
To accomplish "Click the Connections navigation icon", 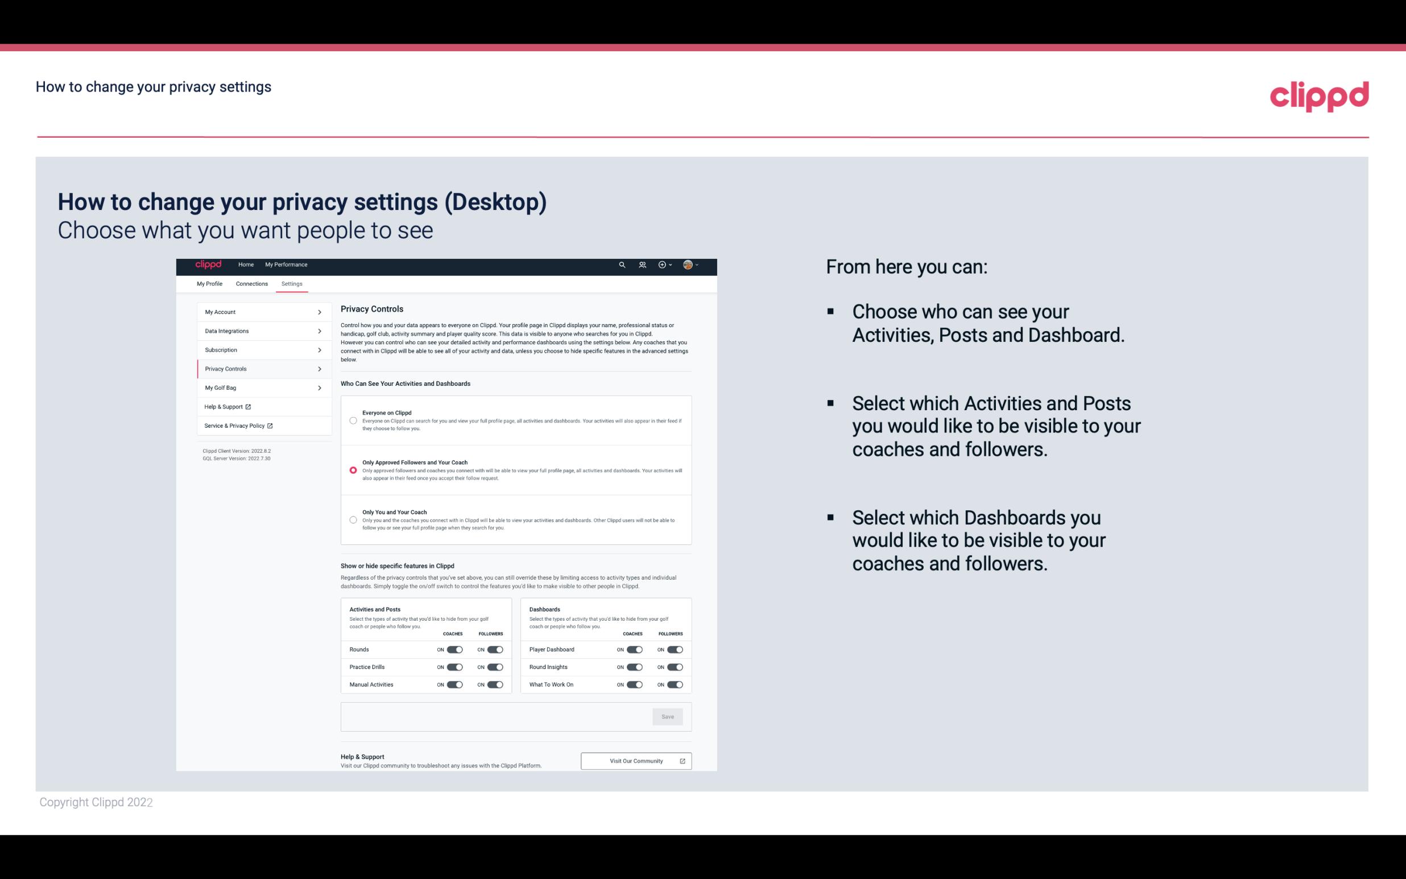I will (251, 283).
